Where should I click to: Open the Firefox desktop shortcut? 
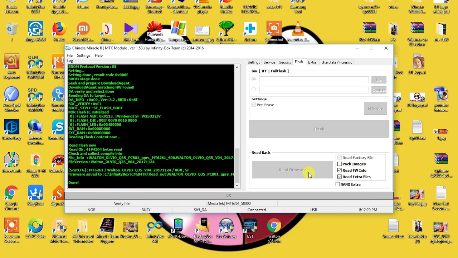pos(59,32)
